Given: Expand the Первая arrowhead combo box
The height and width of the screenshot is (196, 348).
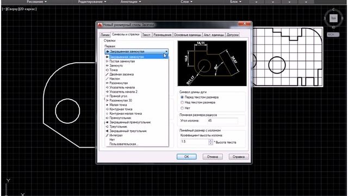Looking at the screenshot, I should (x=136, y=51).
